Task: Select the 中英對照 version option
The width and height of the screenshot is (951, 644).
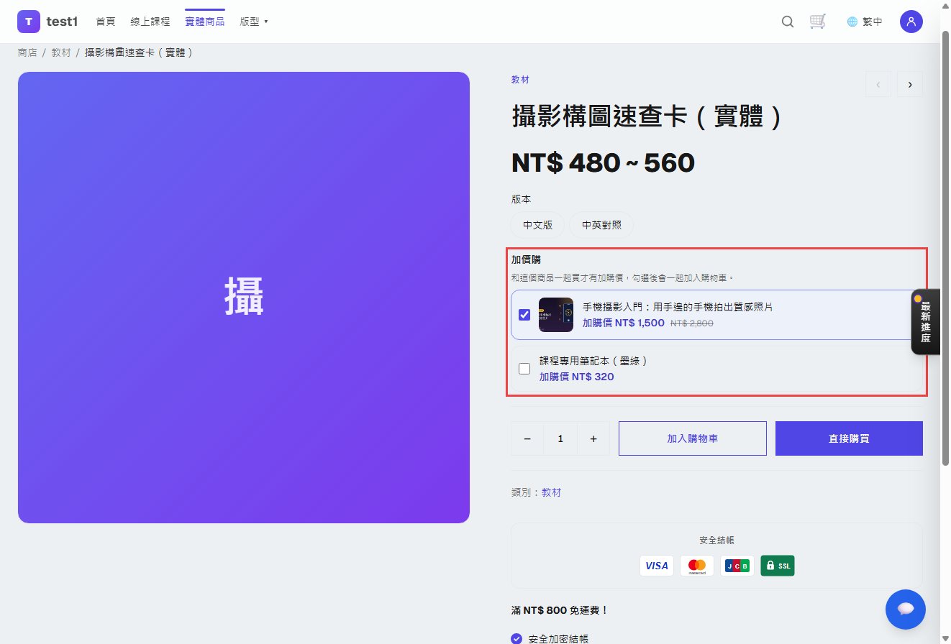Action: (x=601, y=225)
